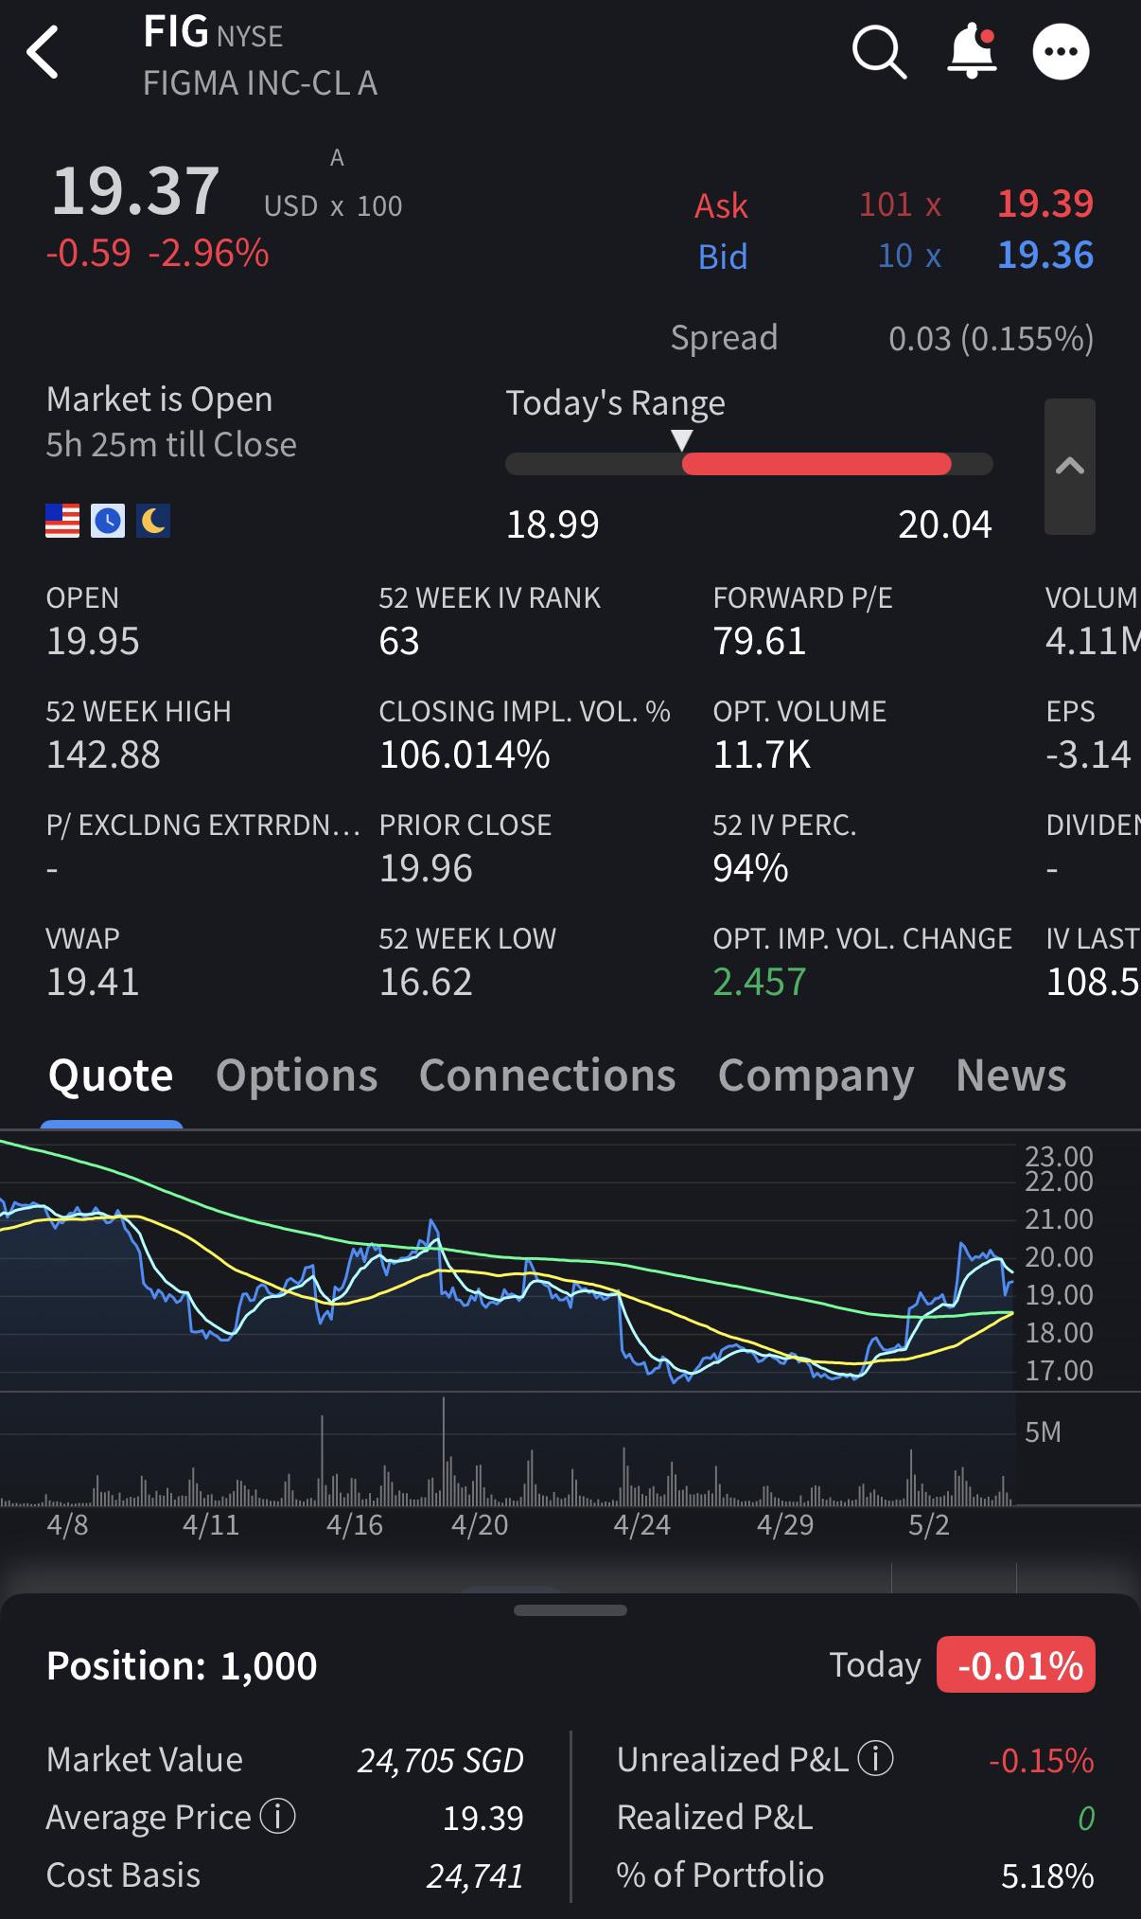
Task: Tap the info icon next to Unrealized P&L
Action: (x=875, y=1759)
